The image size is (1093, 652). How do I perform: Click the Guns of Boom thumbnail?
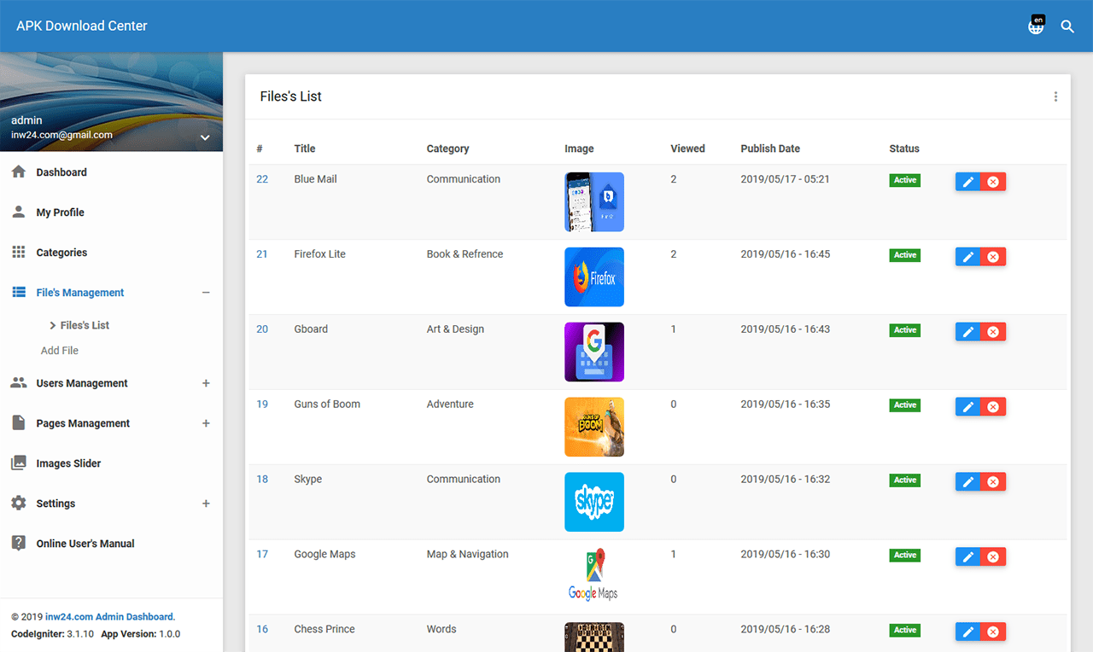pyautogui.click(x=594, y=428)
